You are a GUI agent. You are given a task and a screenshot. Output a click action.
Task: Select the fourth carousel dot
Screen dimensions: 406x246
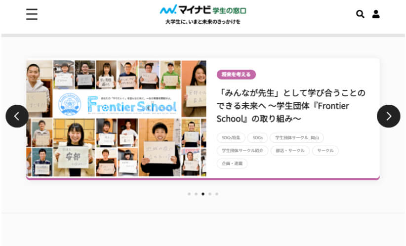(210, 194)
